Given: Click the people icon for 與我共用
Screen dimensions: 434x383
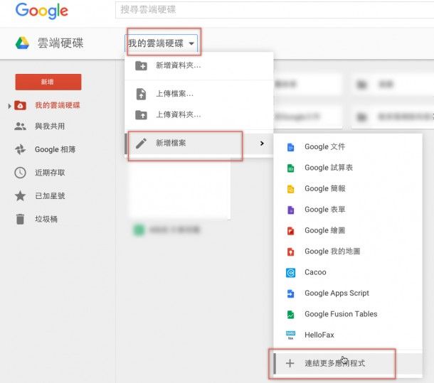Looking at the screenshot, I should 20,126.
